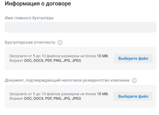This screenshot has height=115, width=159.
Task: Select the Имя главного бухгалтера label
Action: coord(29,18)
